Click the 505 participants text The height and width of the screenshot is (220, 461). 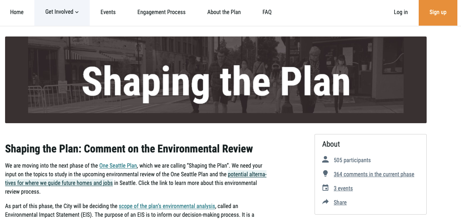click(x=352, y=160)
